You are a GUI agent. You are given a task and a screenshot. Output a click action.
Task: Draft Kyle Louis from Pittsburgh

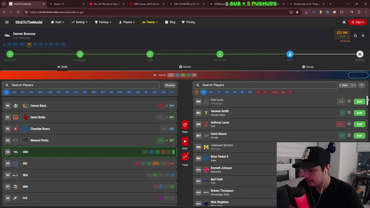(x=359, y=101)
